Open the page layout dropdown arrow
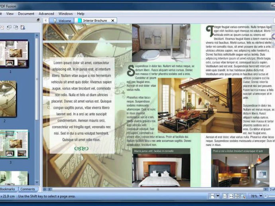This screenshot has width=275, height=206. (x=218, y=196)
